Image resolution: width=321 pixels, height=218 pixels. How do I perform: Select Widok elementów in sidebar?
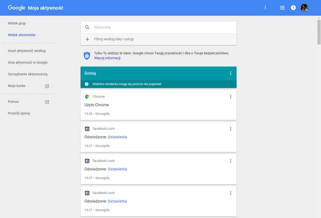point(22,35)
